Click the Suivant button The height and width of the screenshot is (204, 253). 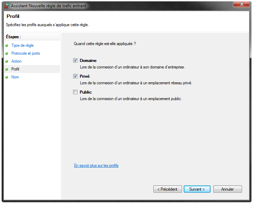(x=197, y=189)
